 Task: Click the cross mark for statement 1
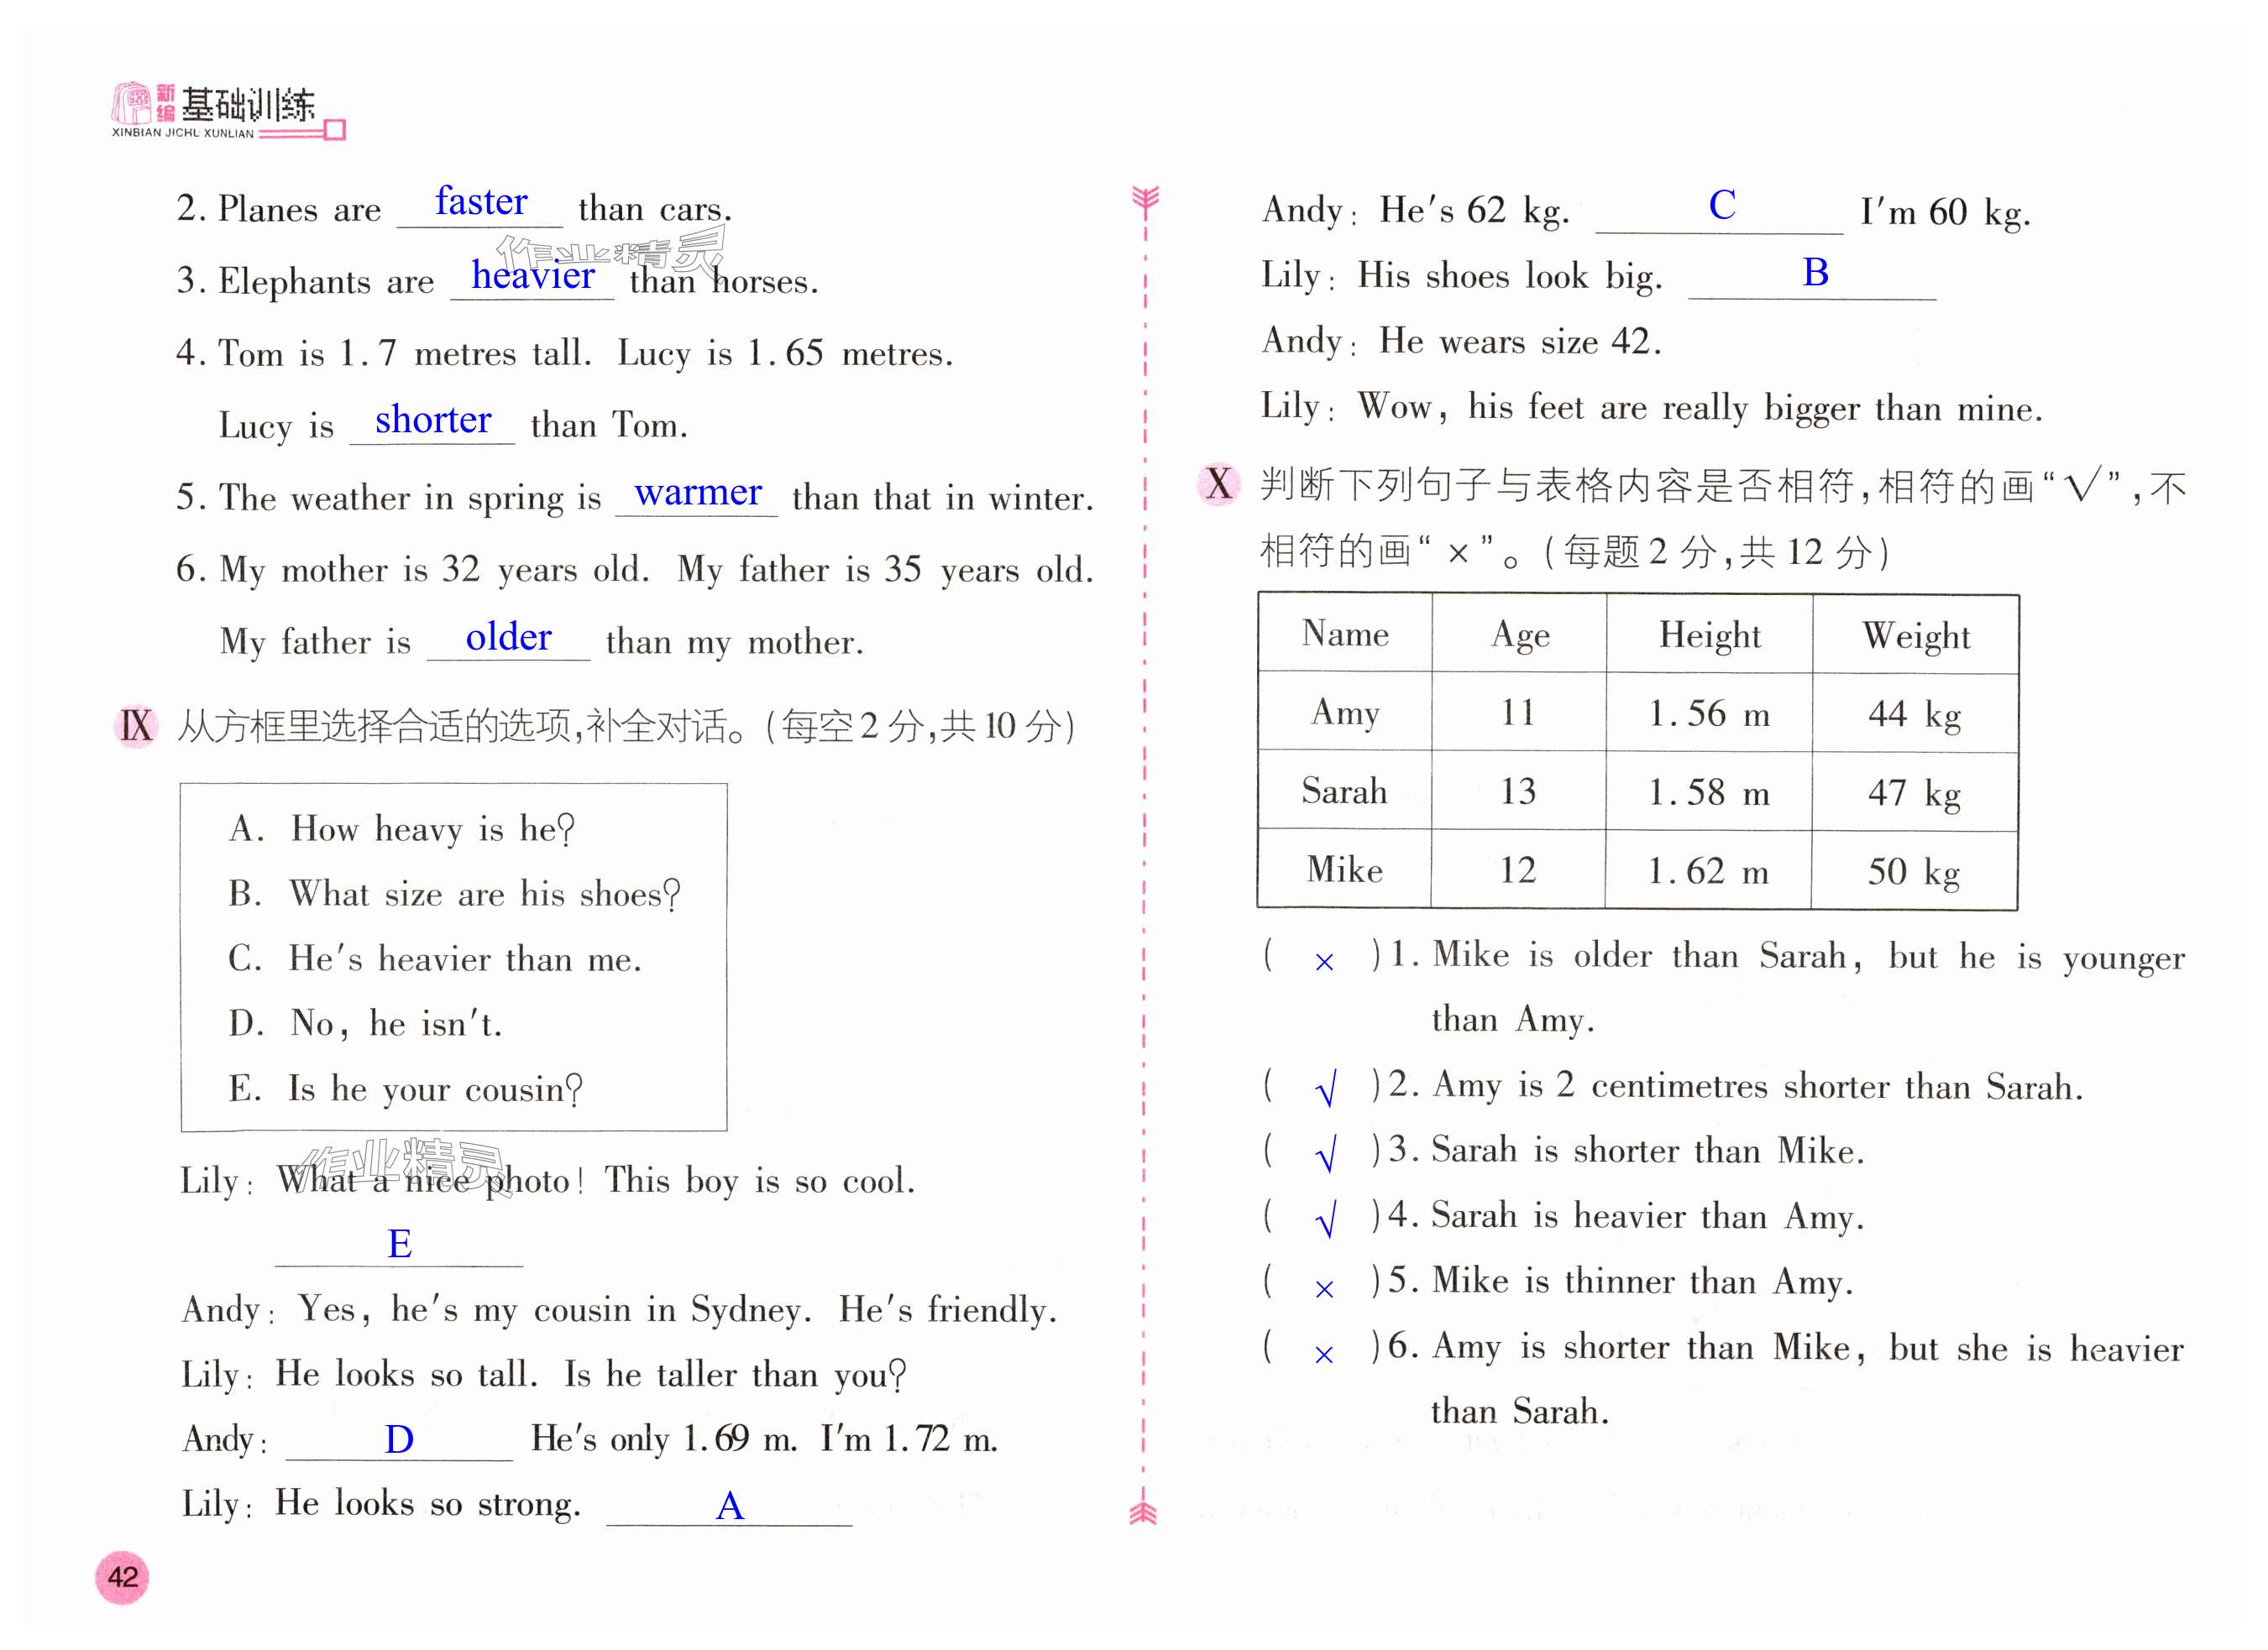[x=1324, y=962]
